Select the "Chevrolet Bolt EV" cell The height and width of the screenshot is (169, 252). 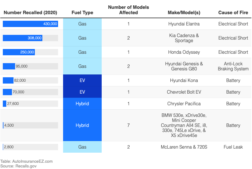click(184, 92)
